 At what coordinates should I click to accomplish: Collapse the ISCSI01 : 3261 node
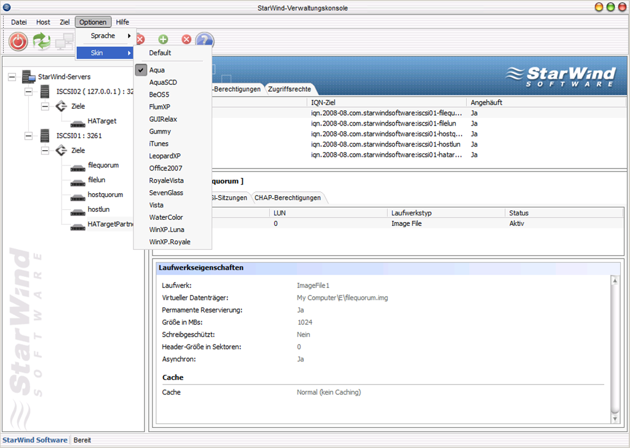[28, 136]
